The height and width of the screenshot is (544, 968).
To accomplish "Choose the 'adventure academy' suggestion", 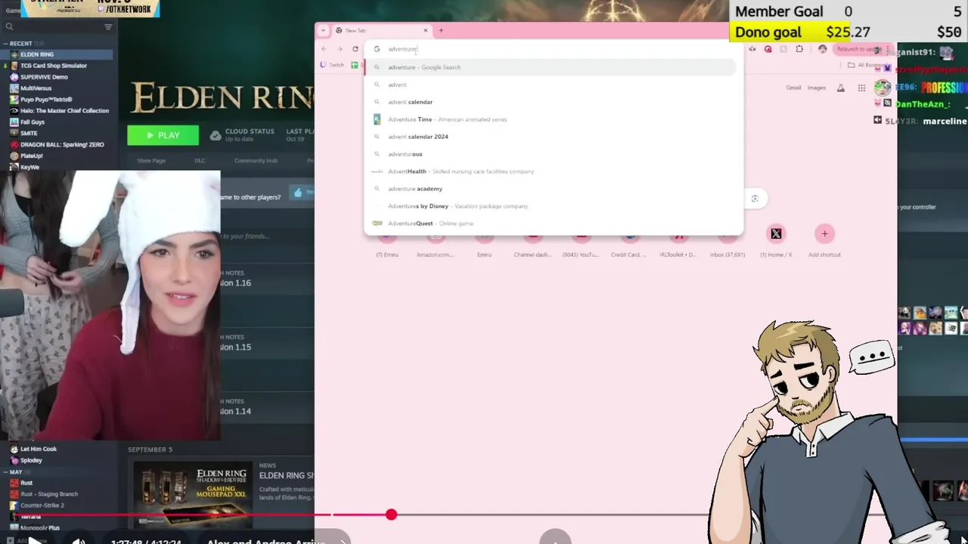I will (550, 189).
